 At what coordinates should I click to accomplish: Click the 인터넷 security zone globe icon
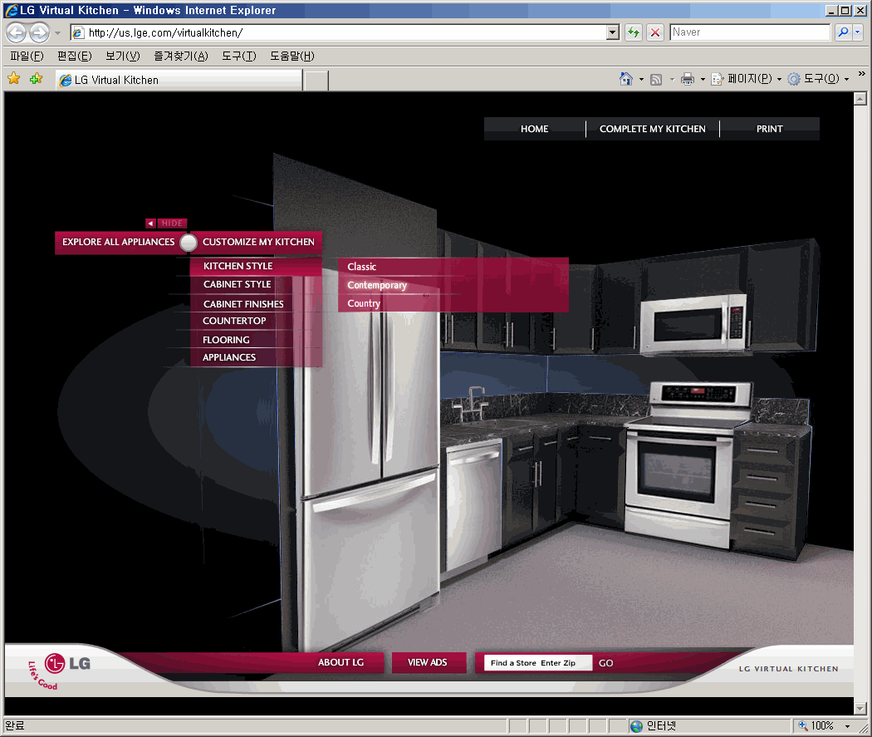636,726
